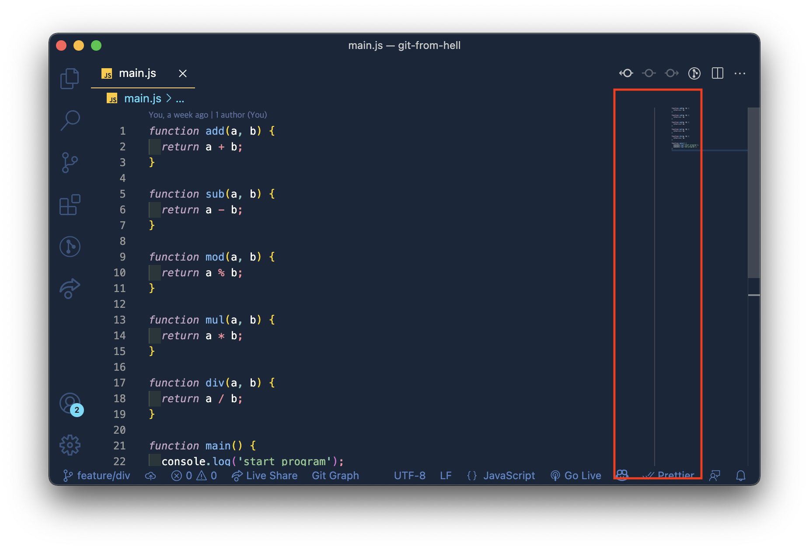Open the Explorer view in activity bar
This screenshot has height=550, width=809.
(x=70, y=79)
